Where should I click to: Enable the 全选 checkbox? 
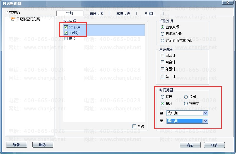point(134,126)
